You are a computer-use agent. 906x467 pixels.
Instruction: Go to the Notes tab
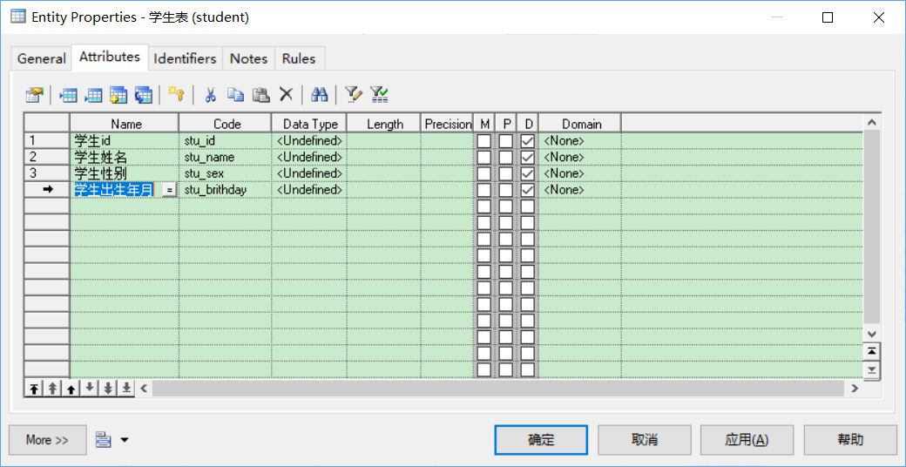click(248, 58)
